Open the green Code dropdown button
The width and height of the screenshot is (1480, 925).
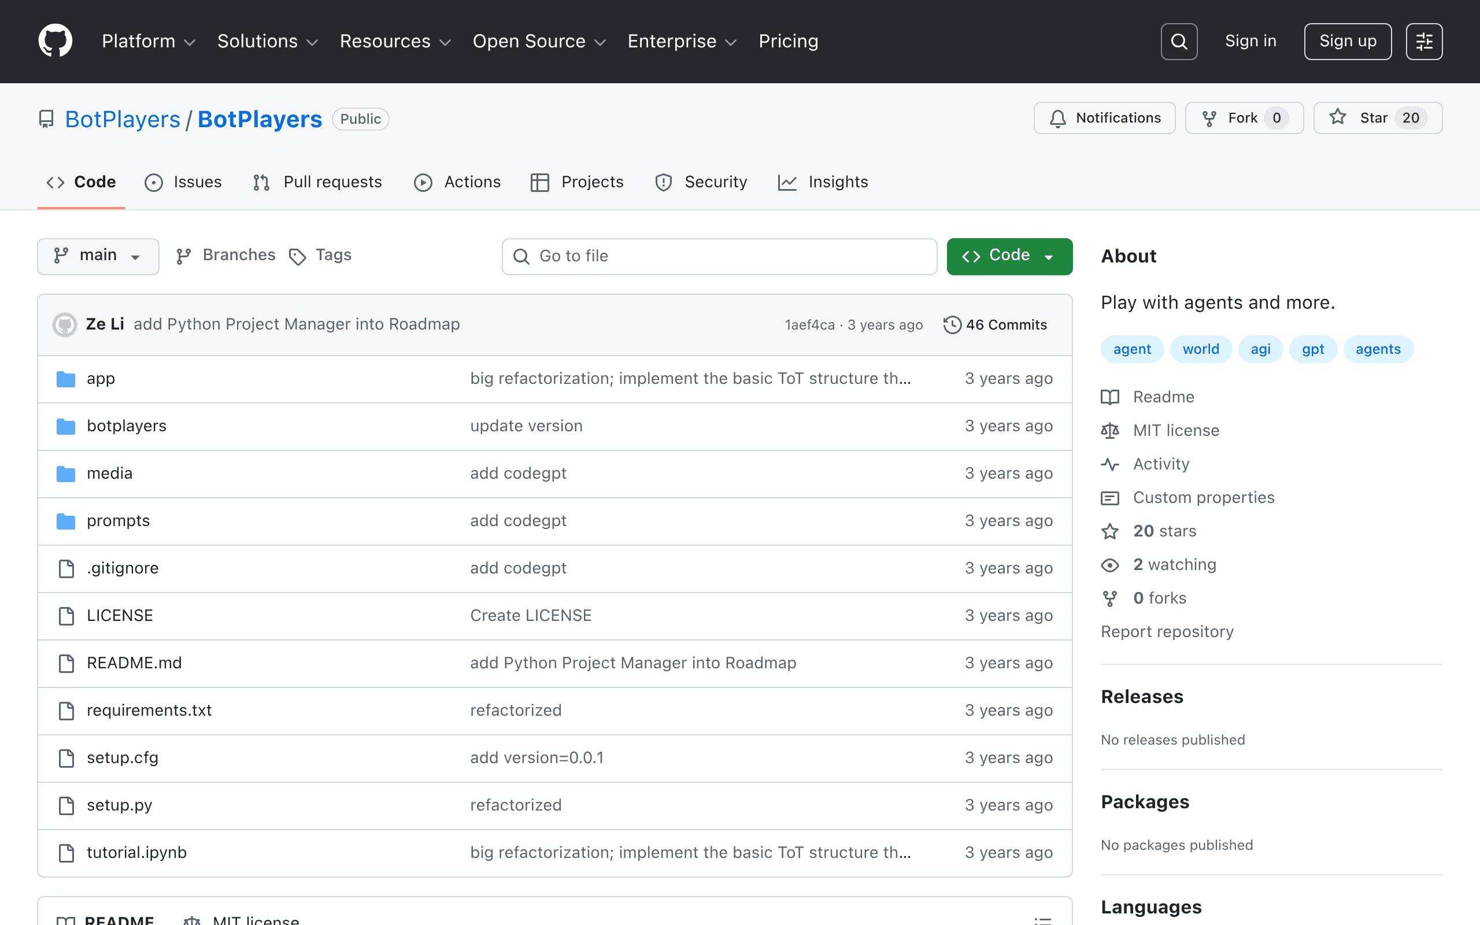[x=1009, y=256]
